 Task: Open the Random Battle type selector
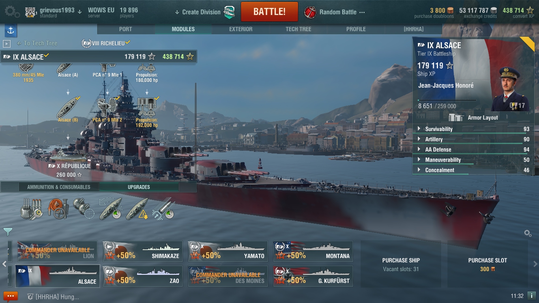tap(335, 12)
